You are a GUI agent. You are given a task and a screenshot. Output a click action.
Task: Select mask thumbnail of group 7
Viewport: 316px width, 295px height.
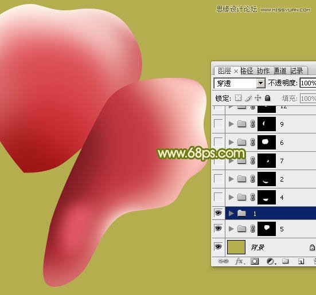(x=267, y=160)
